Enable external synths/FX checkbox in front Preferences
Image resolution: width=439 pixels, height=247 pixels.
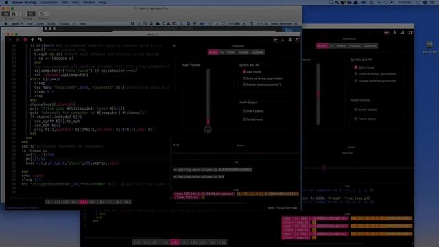pyautogui.click(x=244, y=84)
